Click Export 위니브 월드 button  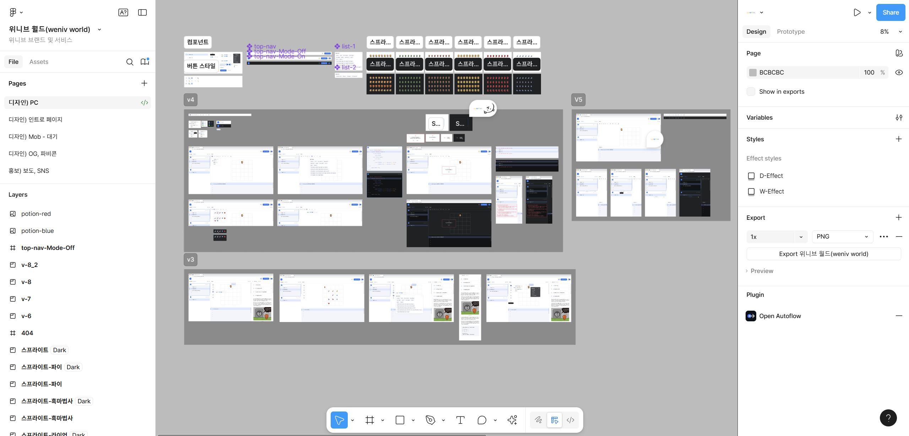click(823, 254)
